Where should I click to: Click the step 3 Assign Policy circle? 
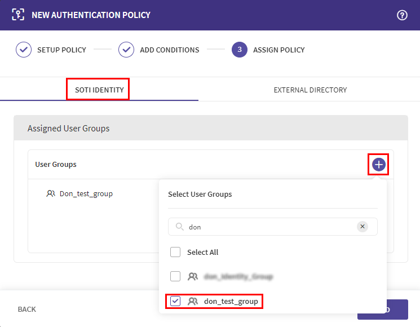point(240,50)
